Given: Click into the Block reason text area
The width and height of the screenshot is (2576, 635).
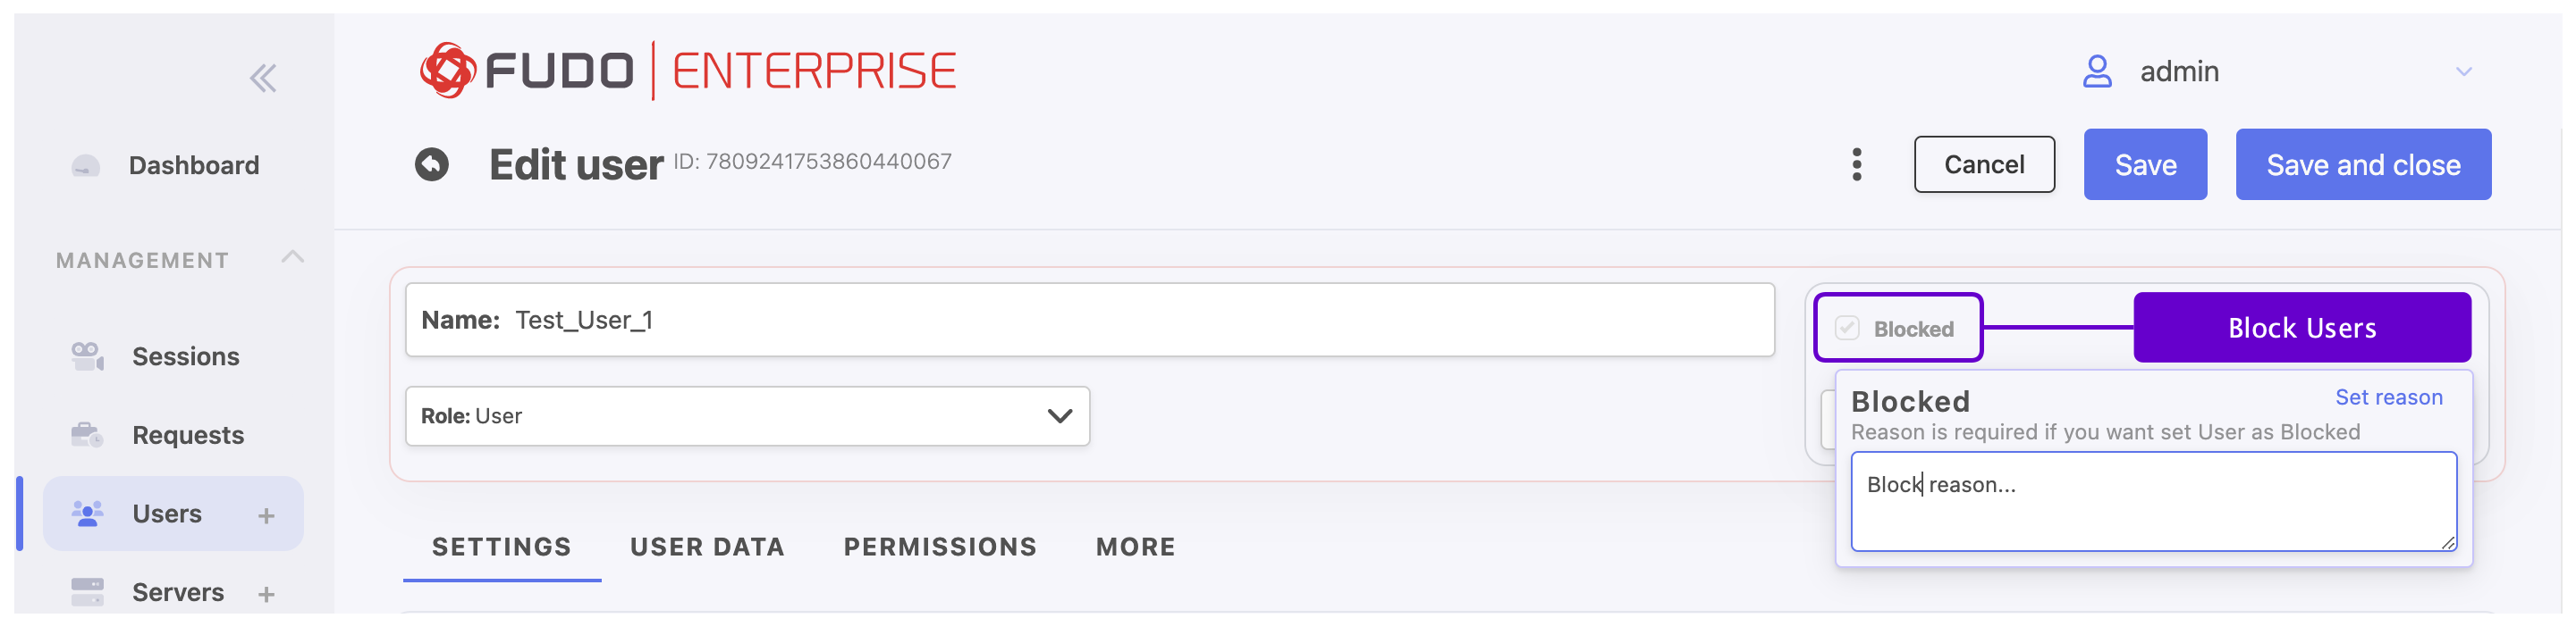Looking at the screenshot, I should pos(2153,501).
